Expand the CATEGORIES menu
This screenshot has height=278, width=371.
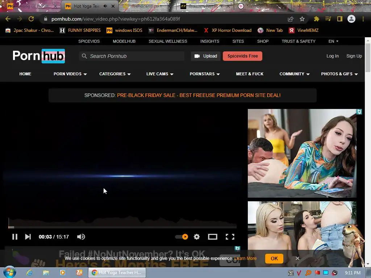115,74
